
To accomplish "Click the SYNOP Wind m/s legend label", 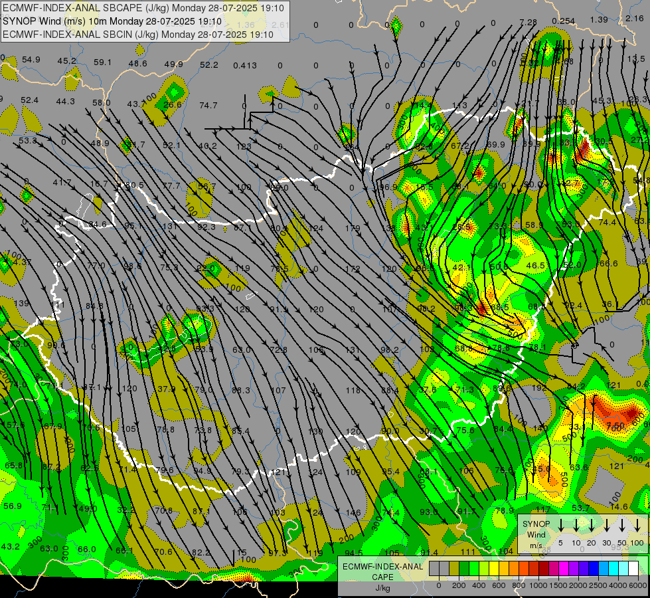I will click(536, 535).
